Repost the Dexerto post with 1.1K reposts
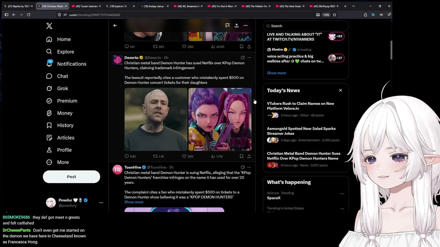This screenshot has width=440, height=247. point(158,156)
